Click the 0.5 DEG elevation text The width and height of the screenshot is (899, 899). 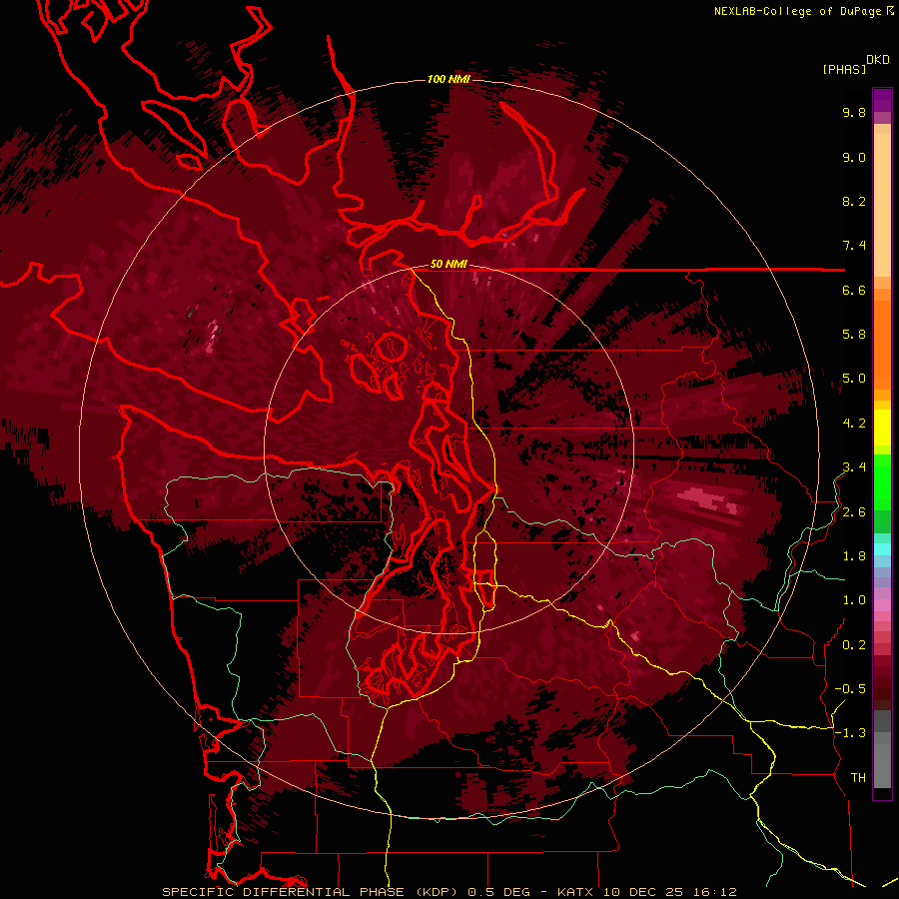point(500,892)
